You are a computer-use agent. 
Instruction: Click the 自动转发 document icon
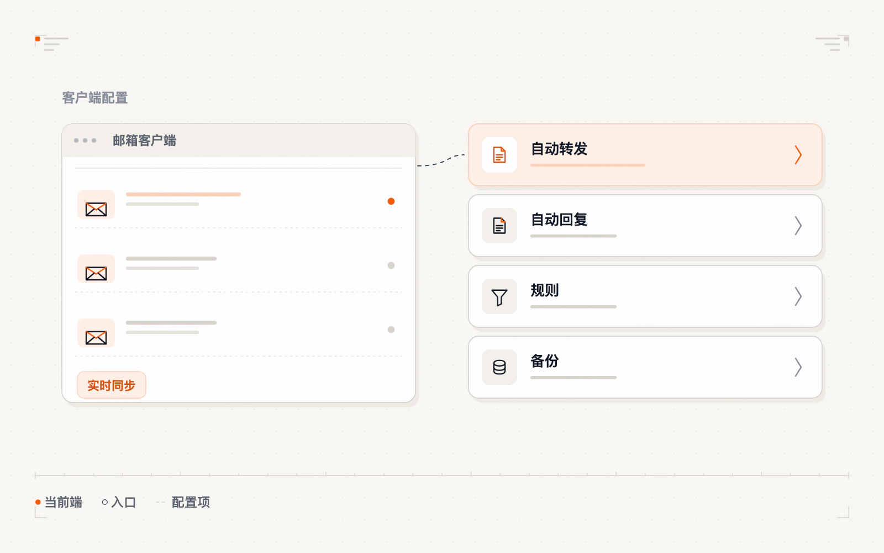(499, 155)
